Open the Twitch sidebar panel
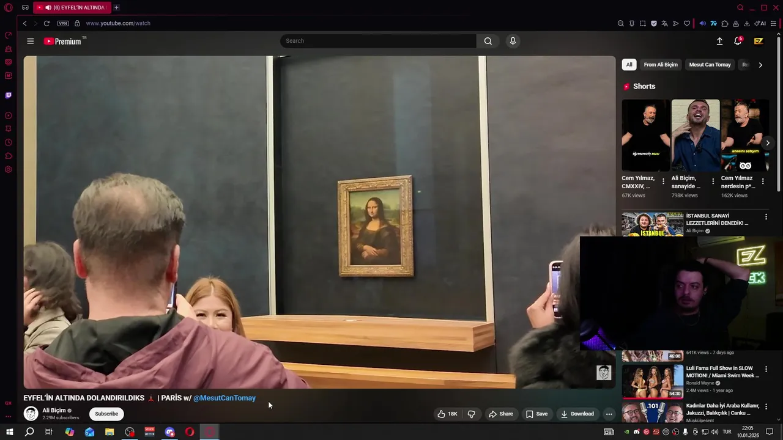This screenshot has height=440, width=783. pyautogui.click(x=9, y=95)
